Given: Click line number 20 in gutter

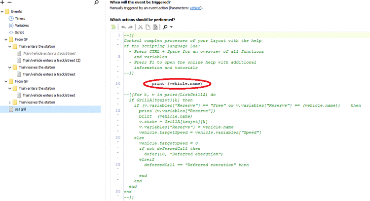Looking at the screenshot, I should (118, 137).
